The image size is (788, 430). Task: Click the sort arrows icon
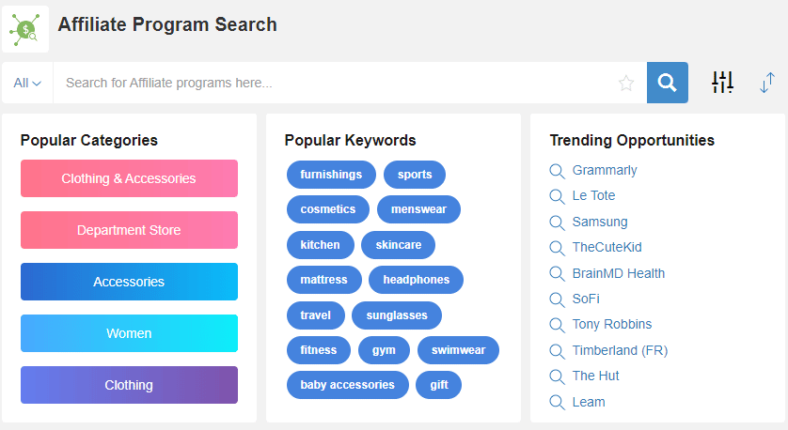[767, 83]
